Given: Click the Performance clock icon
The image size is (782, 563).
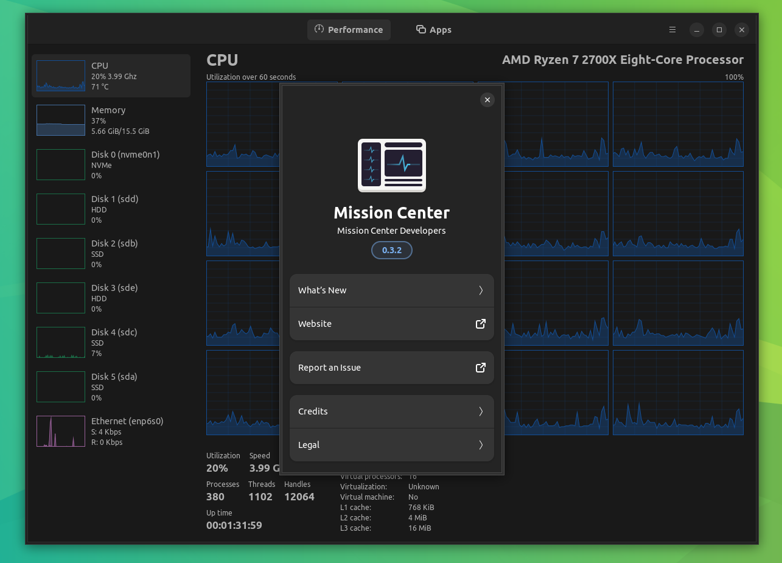Looking at the screenshot, I should [319, 29].
